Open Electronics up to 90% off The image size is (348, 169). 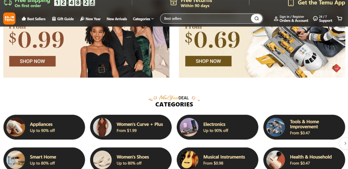[217, 127]
